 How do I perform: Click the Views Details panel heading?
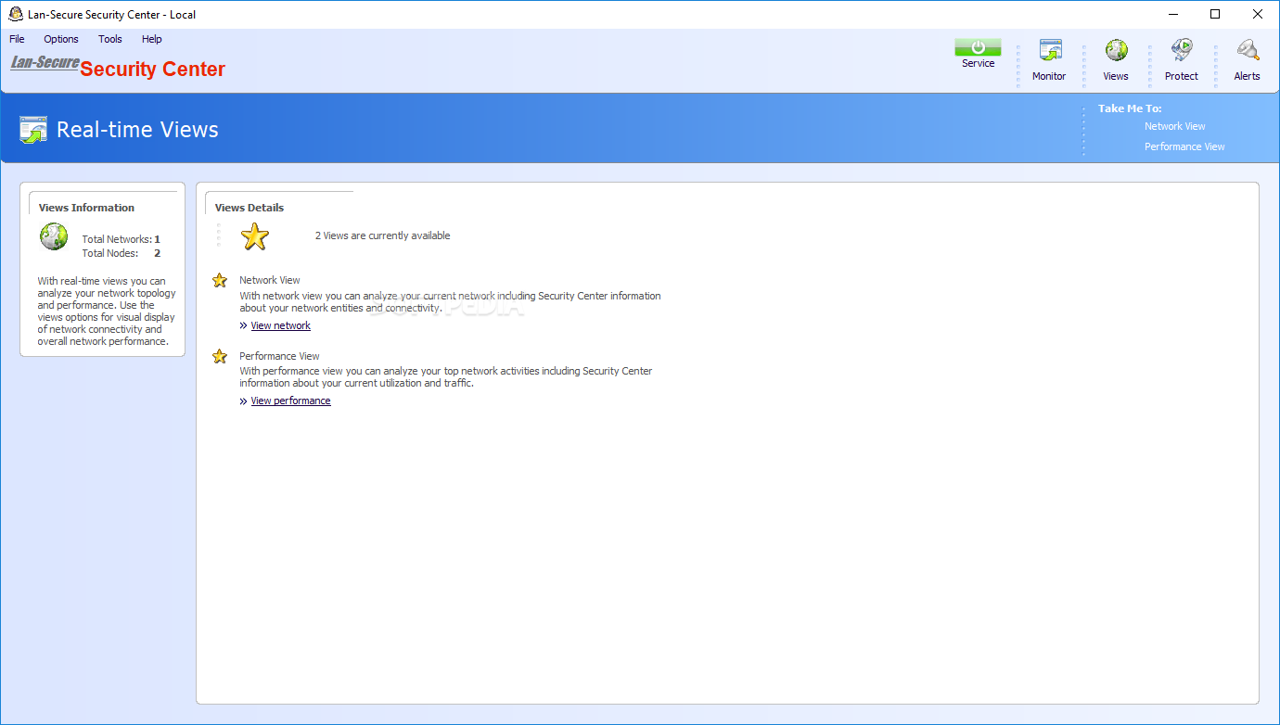tap(250, 208)
